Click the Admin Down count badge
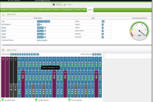The image size is (153, 102). click(103, 31)
